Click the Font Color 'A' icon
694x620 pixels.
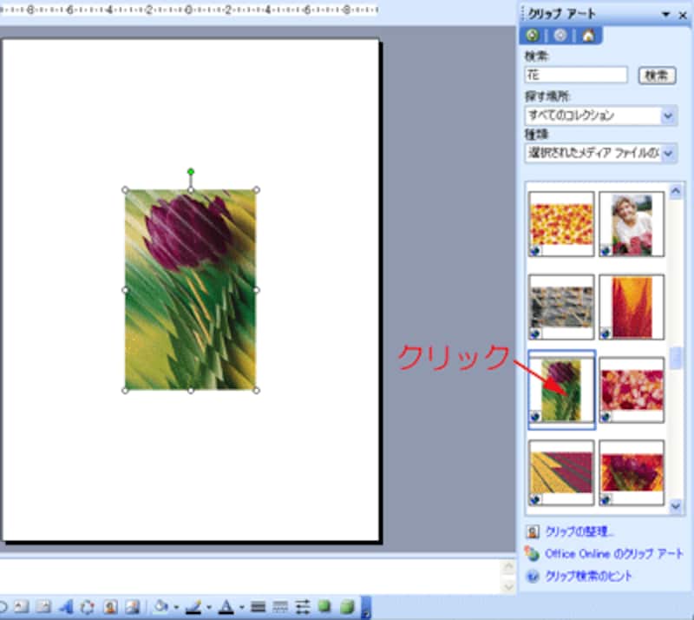click(226, 607)
